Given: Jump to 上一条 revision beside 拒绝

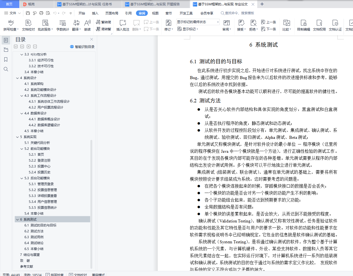Looking at the screenshot, I should pyautogui.click(x=269, y=22).
